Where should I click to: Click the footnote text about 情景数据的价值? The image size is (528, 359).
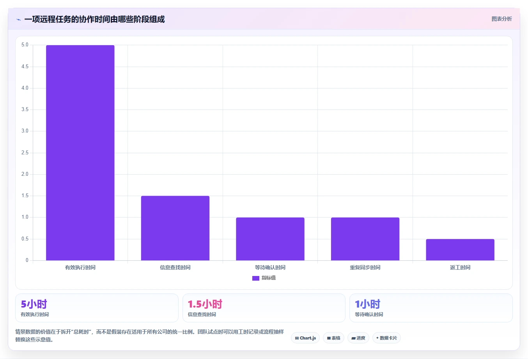pyautogui.click(x=149, y=336)
